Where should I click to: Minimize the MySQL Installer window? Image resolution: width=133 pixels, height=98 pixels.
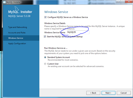coord(118,2)
